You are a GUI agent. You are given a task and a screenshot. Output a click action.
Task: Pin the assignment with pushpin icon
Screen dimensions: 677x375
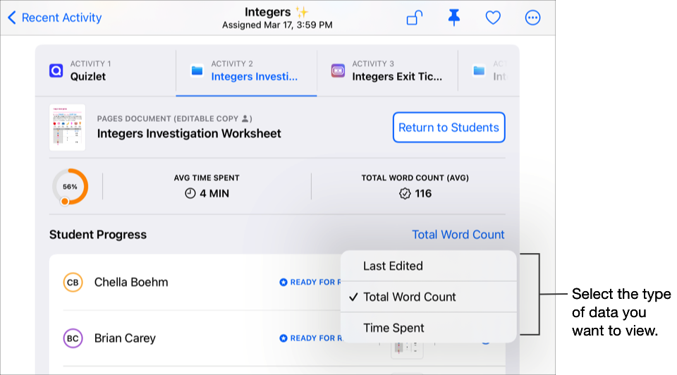(453, 18)
